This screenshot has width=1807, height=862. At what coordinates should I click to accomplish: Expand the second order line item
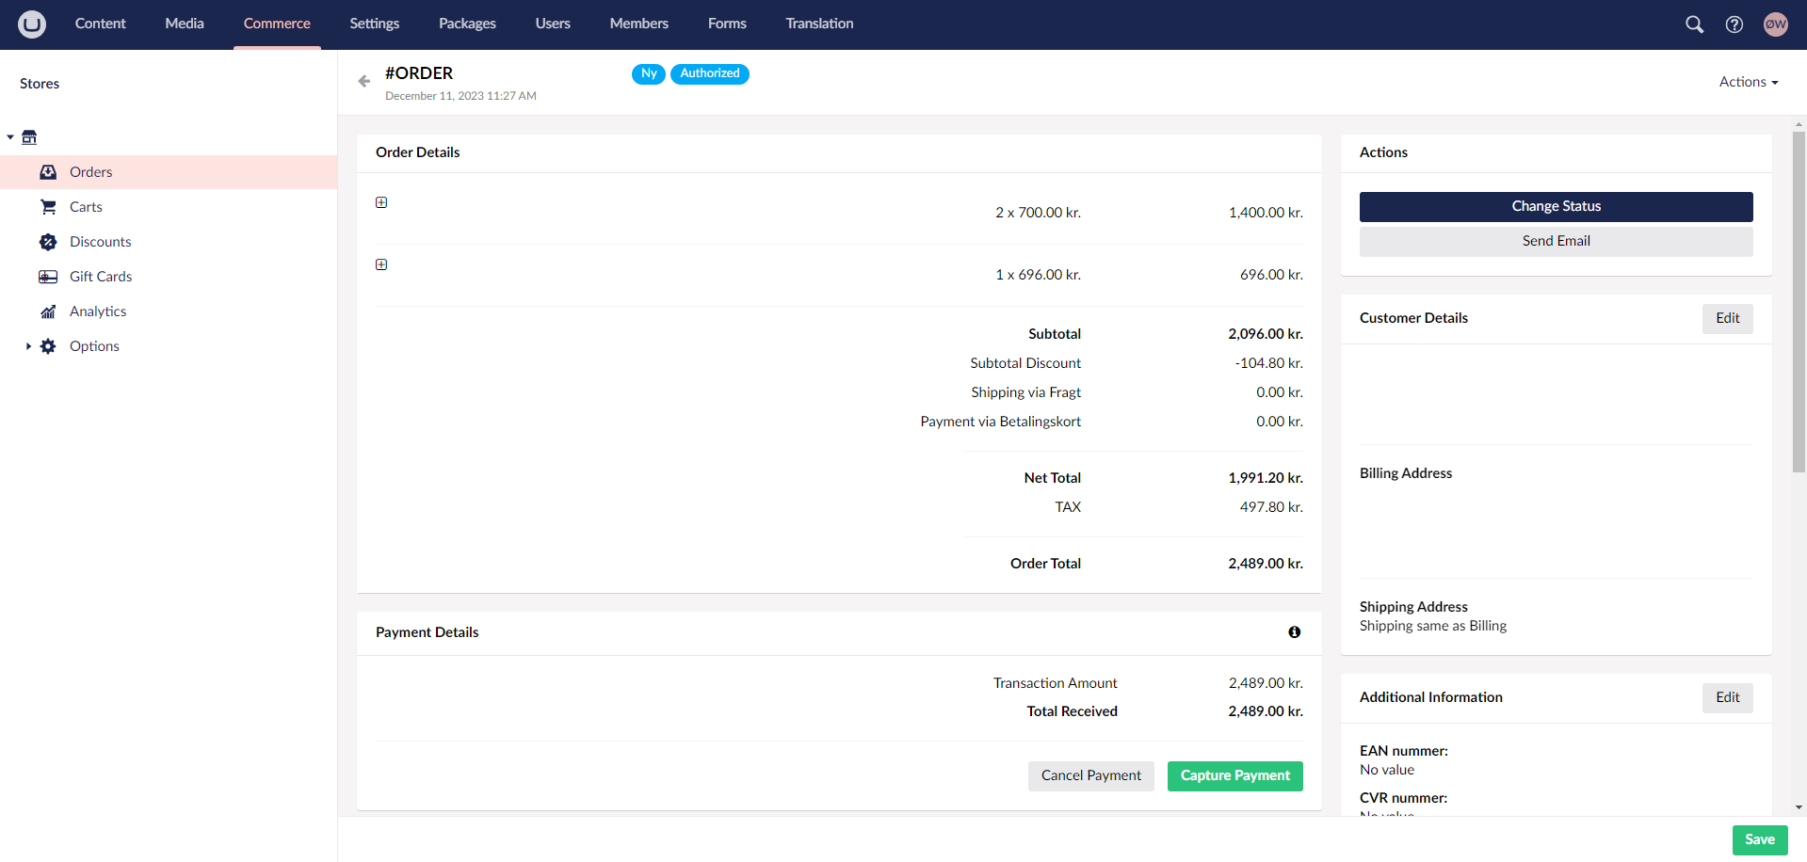click(x=381, y=264)
